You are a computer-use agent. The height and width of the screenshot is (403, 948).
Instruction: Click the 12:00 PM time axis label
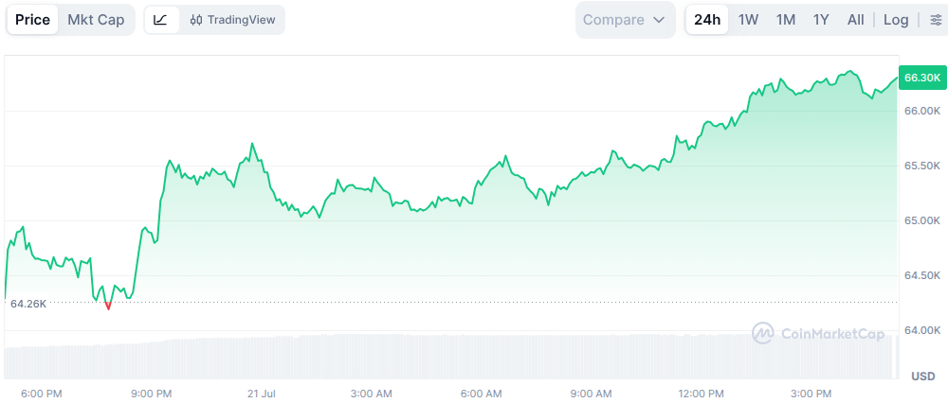(x=700, y=394)
